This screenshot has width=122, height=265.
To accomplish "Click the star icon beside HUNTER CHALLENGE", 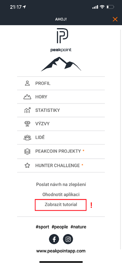I will click(27, 165).
